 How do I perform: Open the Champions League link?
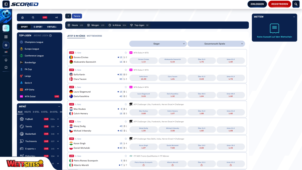(34, 42)
